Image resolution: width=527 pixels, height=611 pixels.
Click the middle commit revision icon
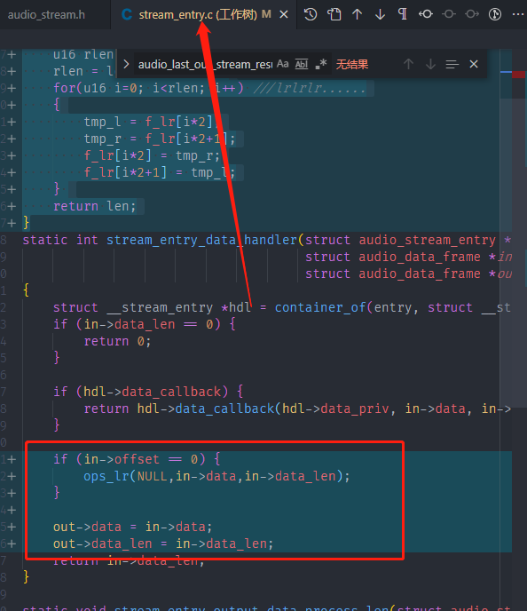tap(449, 14)
